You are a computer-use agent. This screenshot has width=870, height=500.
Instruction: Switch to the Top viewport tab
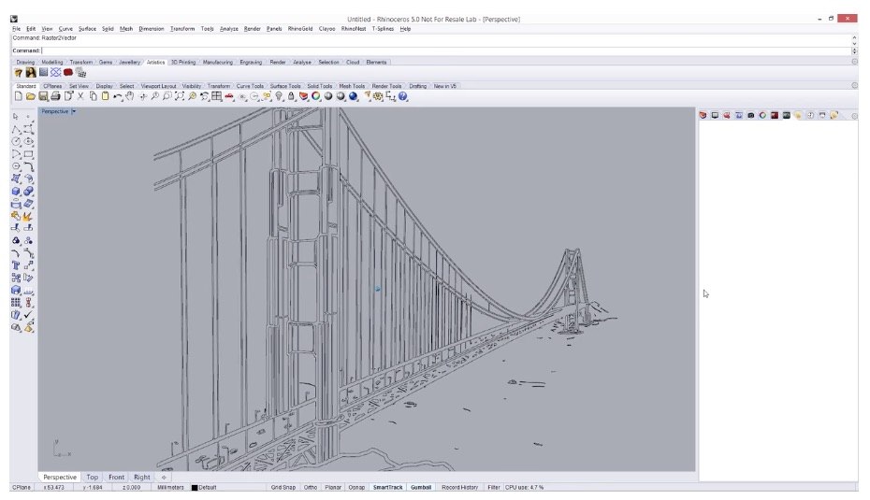coord(93,478)
